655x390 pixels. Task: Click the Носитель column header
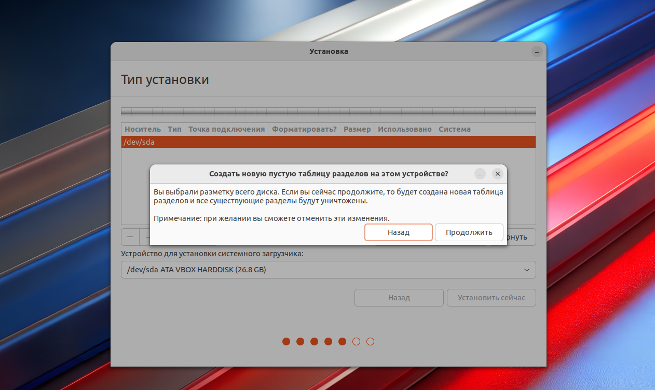tap(143, 129)
